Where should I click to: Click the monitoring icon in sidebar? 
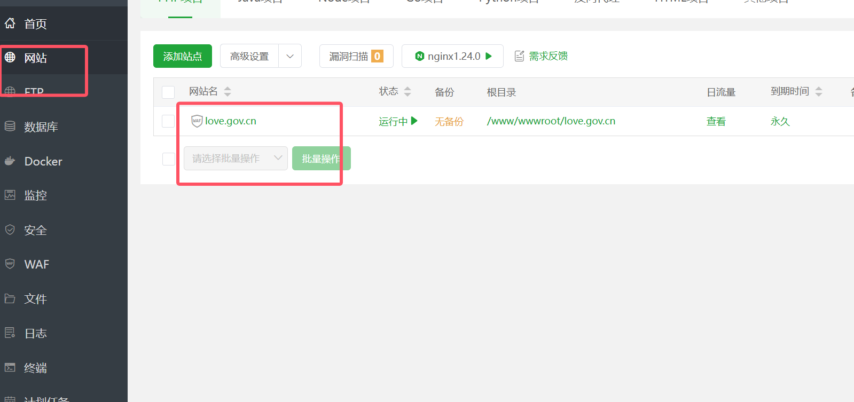tap(10, 195)
